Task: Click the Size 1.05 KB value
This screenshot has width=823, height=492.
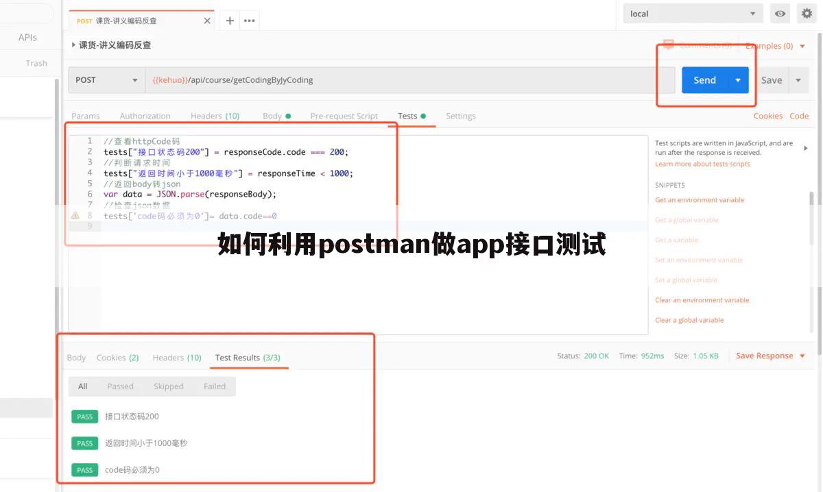Action: point(706,356)
